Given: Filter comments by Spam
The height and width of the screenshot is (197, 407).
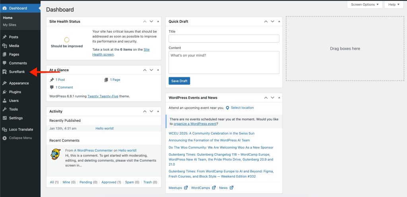Looking at the screenshot, I should coord(130,182).
